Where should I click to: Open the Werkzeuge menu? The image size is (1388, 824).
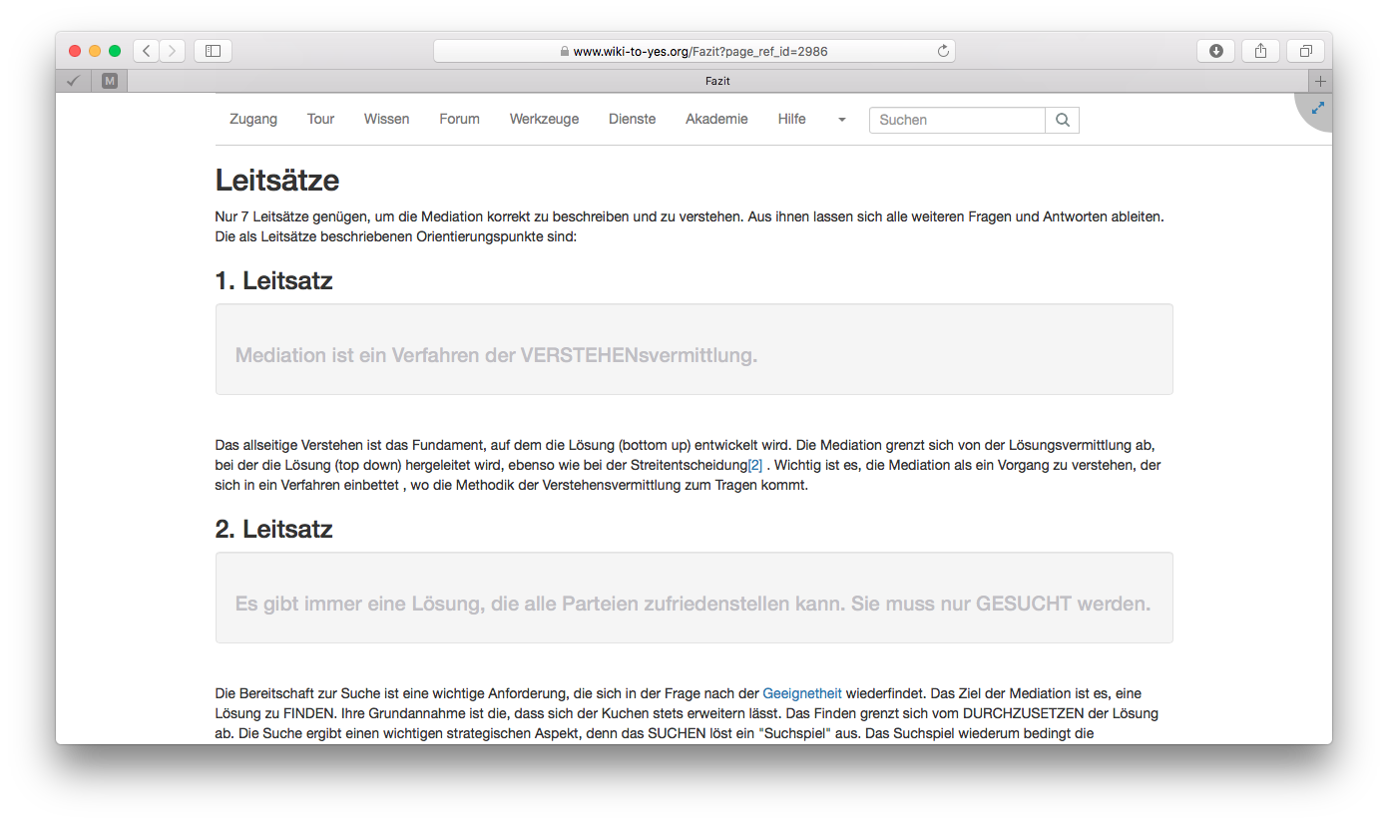(544, 119)
